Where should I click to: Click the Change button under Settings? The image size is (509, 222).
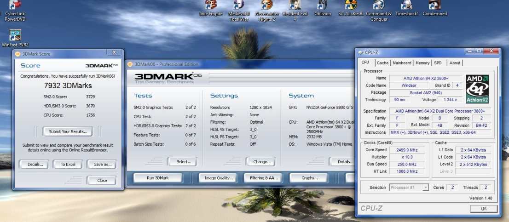click(x=261, y=162)
